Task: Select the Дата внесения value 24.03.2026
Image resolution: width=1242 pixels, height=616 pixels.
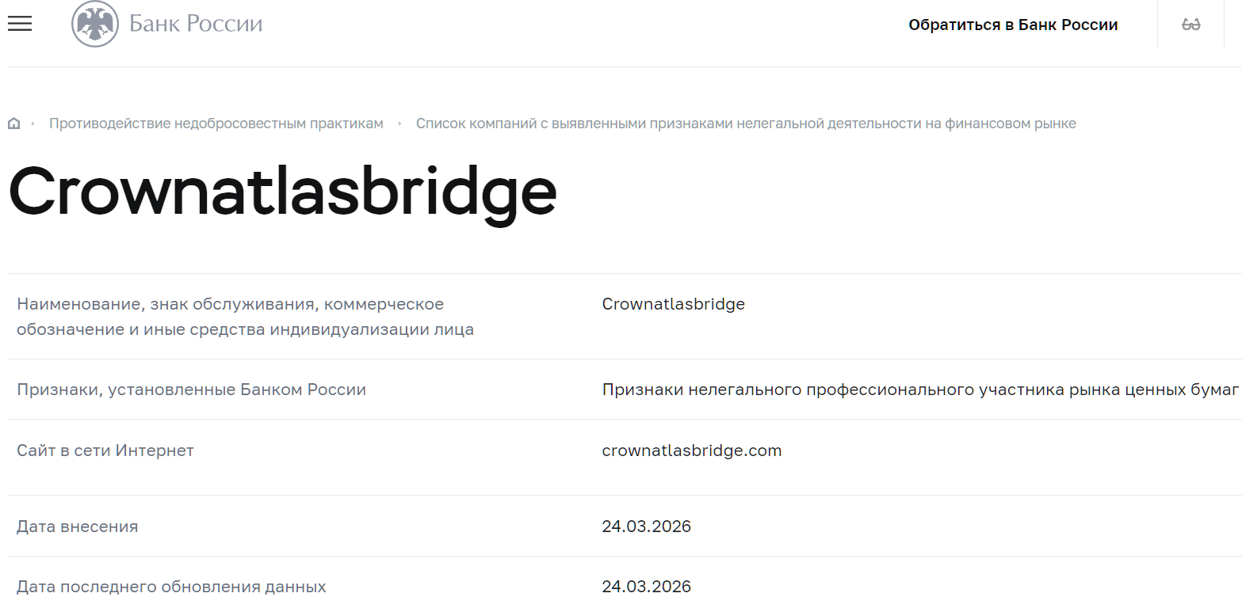Action: (647, 526)
